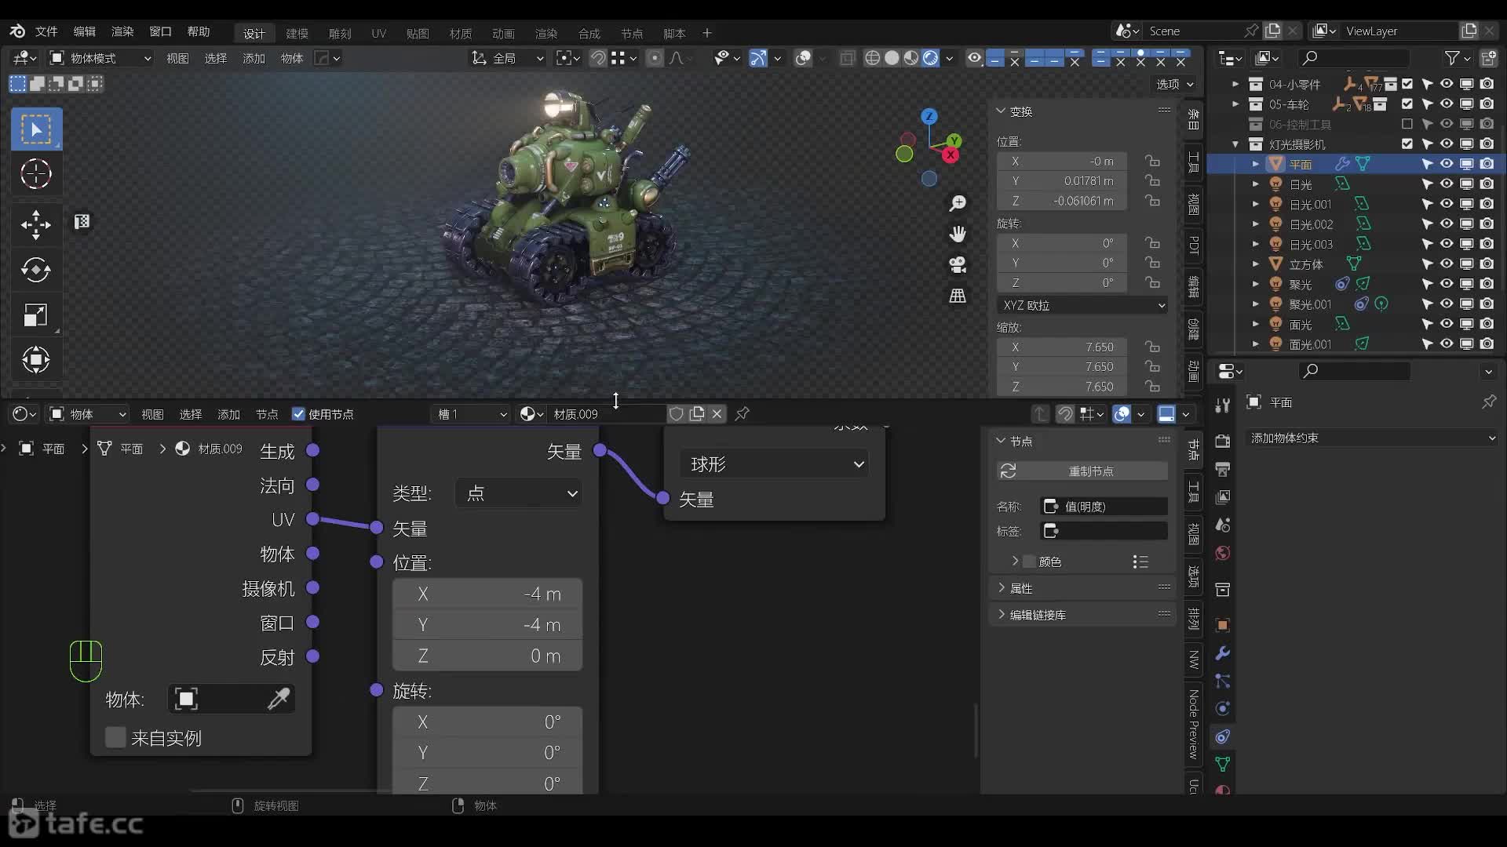Open the XYZ 欧拉 rotation mode dropdown

pos(1082,305)
